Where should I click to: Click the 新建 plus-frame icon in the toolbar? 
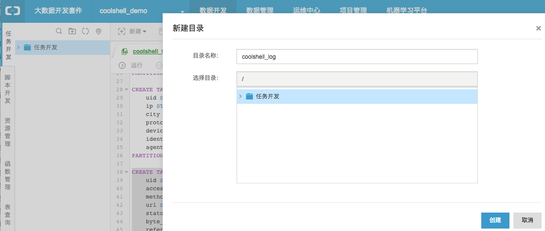click(x=122, y=31)
